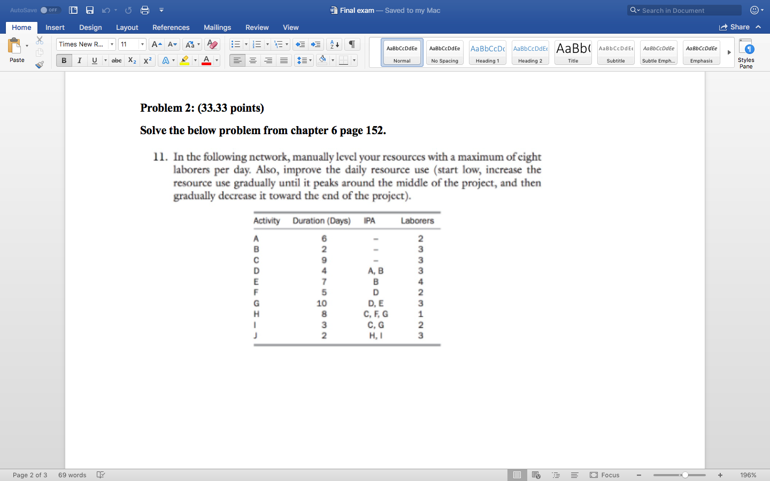The width and height of the screenshot is (770, 481).
Task: Apply the red font color
Action: point(206,60)
